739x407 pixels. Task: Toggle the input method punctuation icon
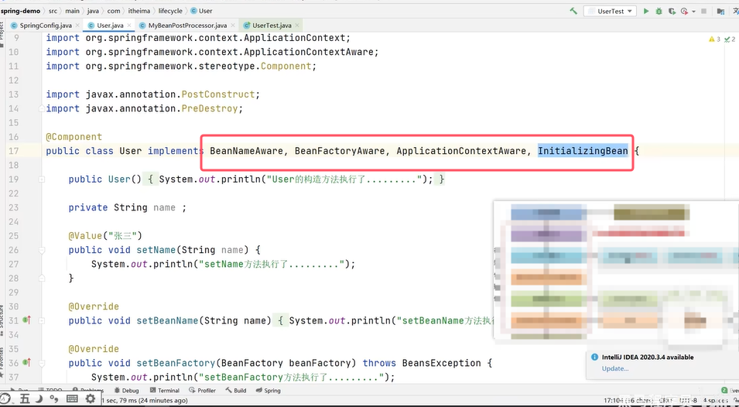(54, 399)
